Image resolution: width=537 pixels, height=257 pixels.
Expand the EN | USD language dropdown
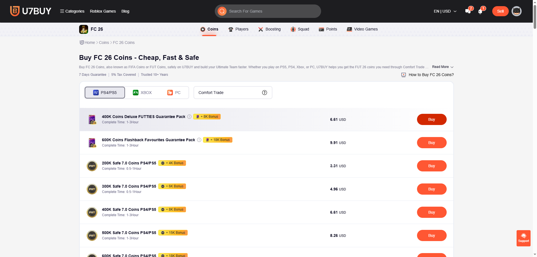(x=445, y=11)
